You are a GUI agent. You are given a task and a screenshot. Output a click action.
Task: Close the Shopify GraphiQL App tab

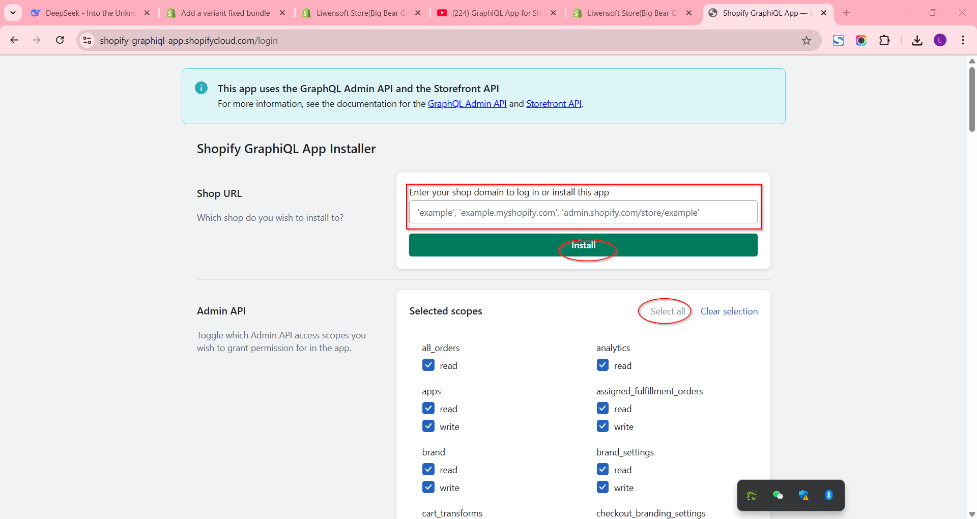[x=824, y=13]
